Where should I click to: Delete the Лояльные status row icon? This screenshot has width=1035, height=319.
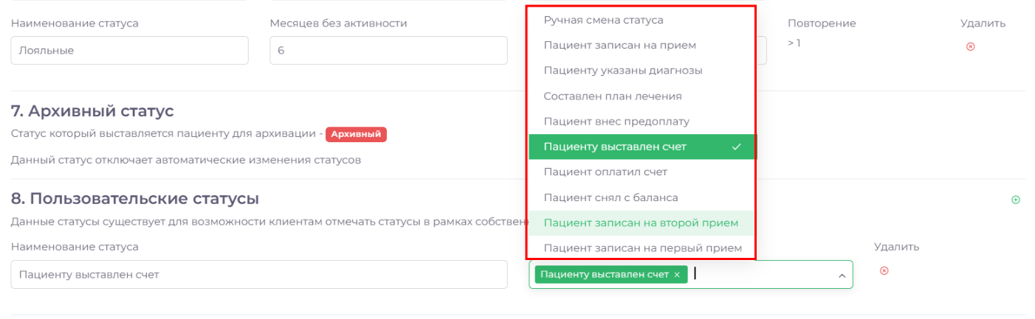(x=971, y=46)
